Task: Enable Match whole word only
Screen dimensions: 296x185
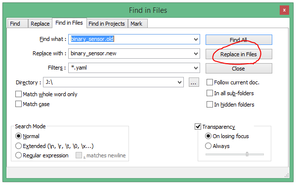Action: click(x=18, y=94)
